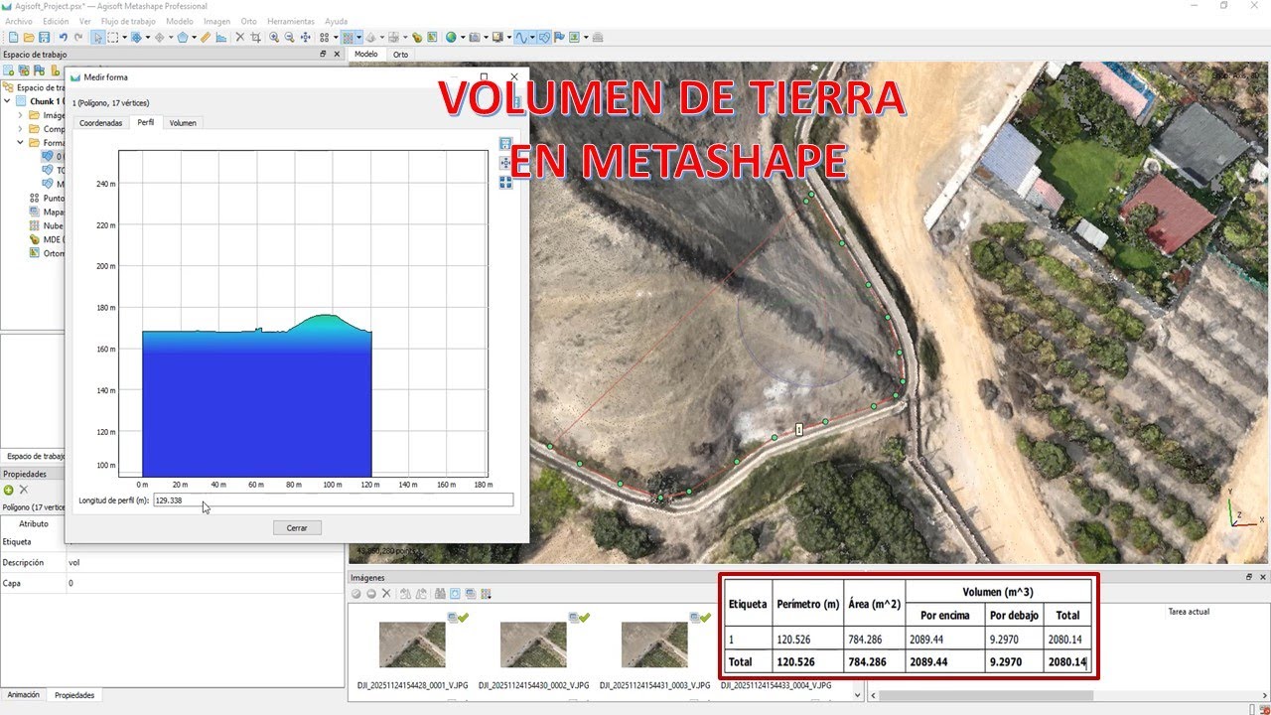
Task: Click the Remove cameras X in Imágenes
Action: 386,594
